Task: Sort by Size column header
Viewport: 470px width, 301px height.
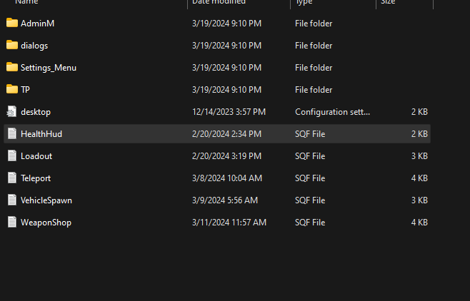Action: click(388, 2)
